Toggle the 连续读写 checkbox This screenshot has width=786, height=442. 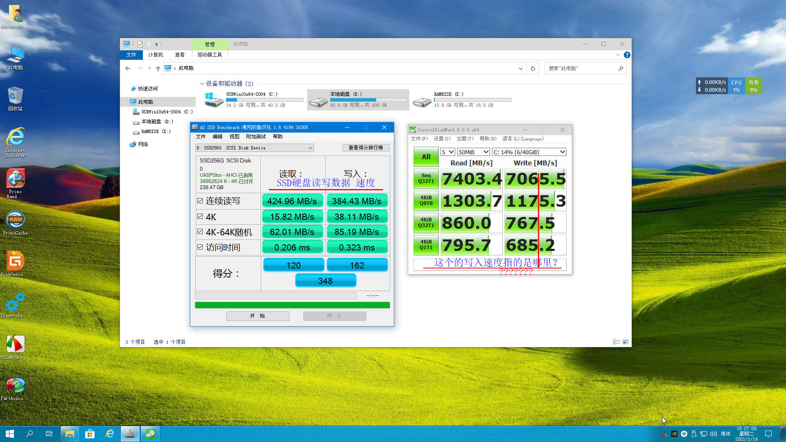pyautogui.click(x=200, y=201)
